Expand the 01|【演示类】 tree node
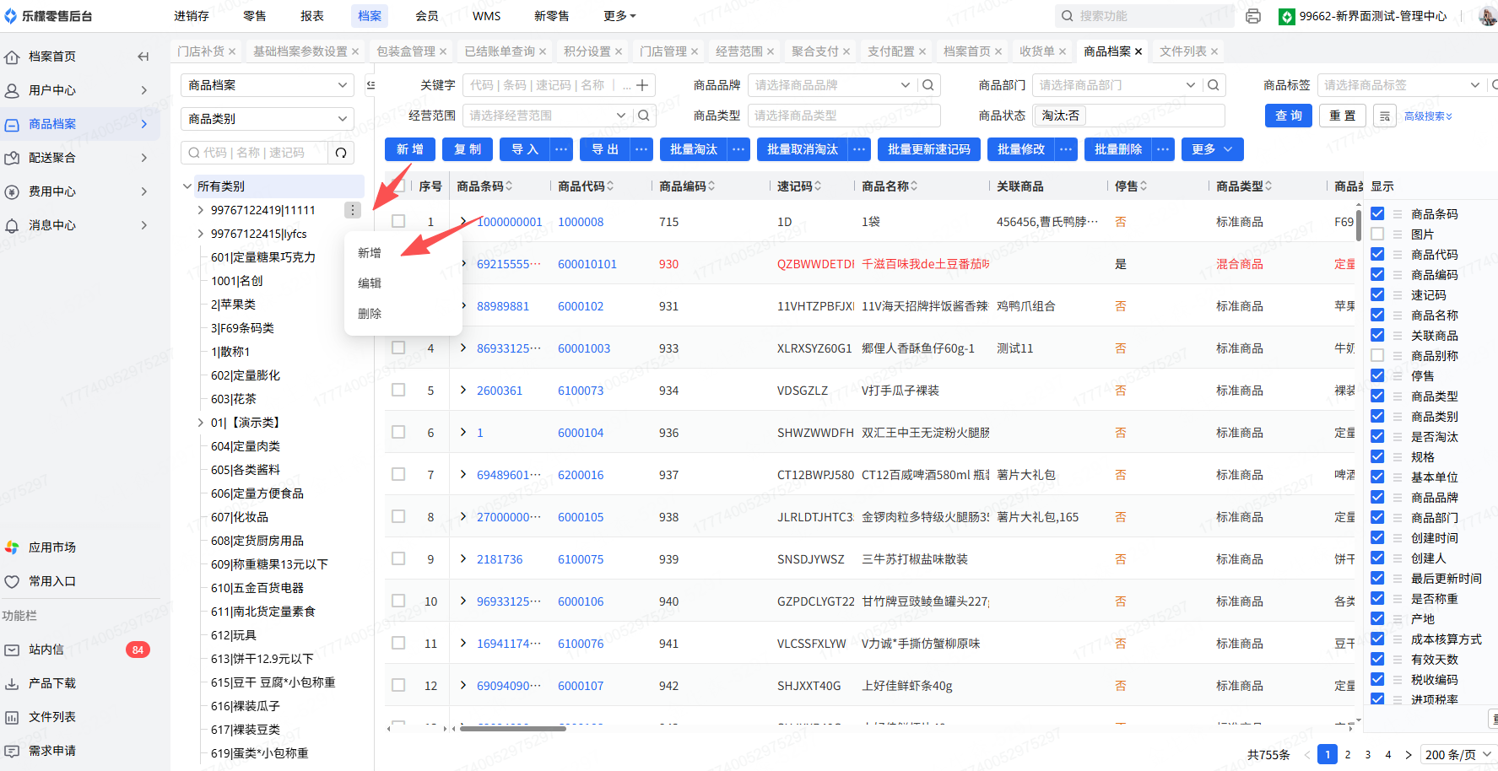Image resolution: width=1498 pixels, height=771 pixels. pos(200,423)
